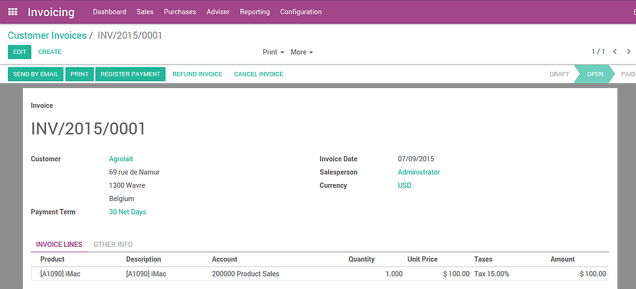This screenshot has height=289, width=636.
Task: Expand the Print dropdown menu
Action: click(273, 52)
